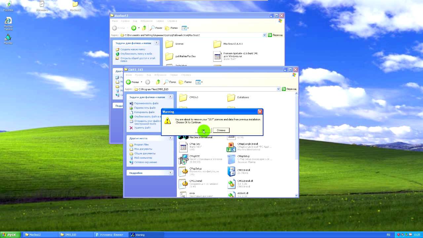The height and width of the screenshot is (238, 423).
Task: Click the Up folder icon in MaxSea12
Action: pos(144,28)
